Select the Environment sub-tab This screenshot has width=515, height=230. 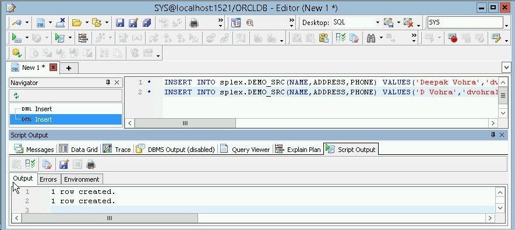coord(82,179)
